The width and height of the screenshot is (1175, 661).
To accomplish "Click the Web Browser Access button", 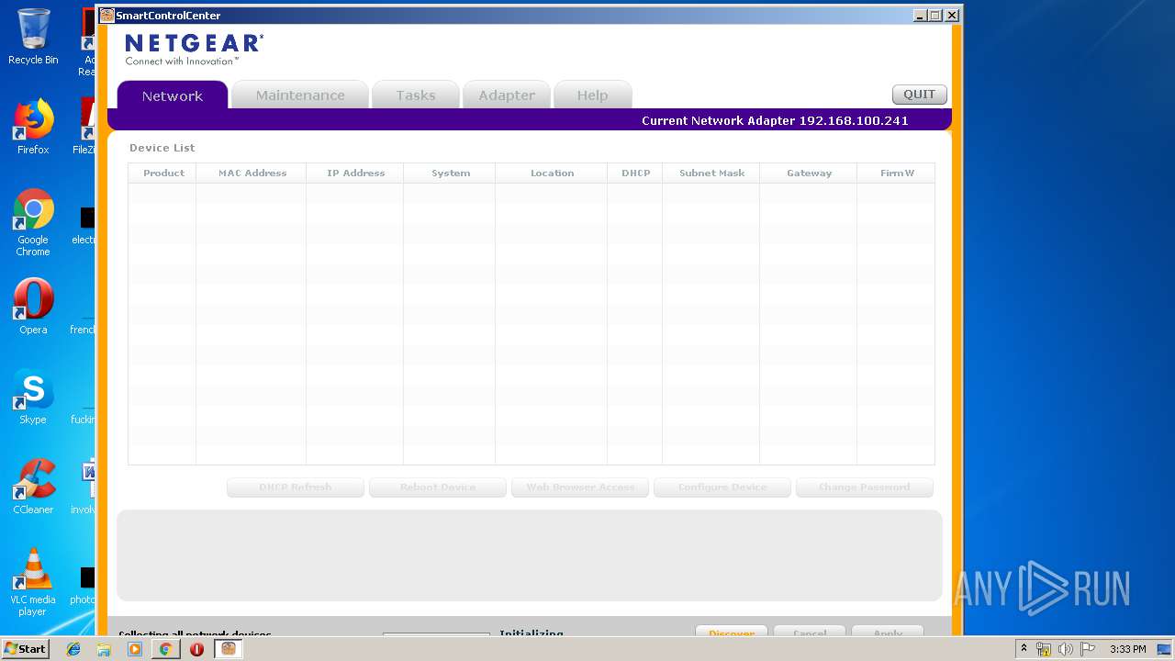I will [x=580, y=487].
